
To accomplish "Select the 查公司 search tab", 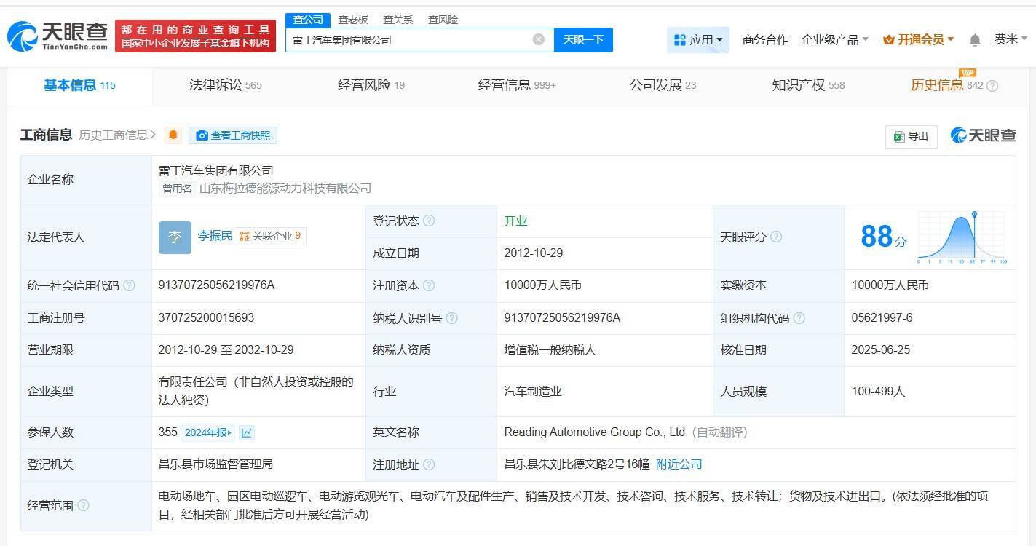I will (x=308, y=20).
